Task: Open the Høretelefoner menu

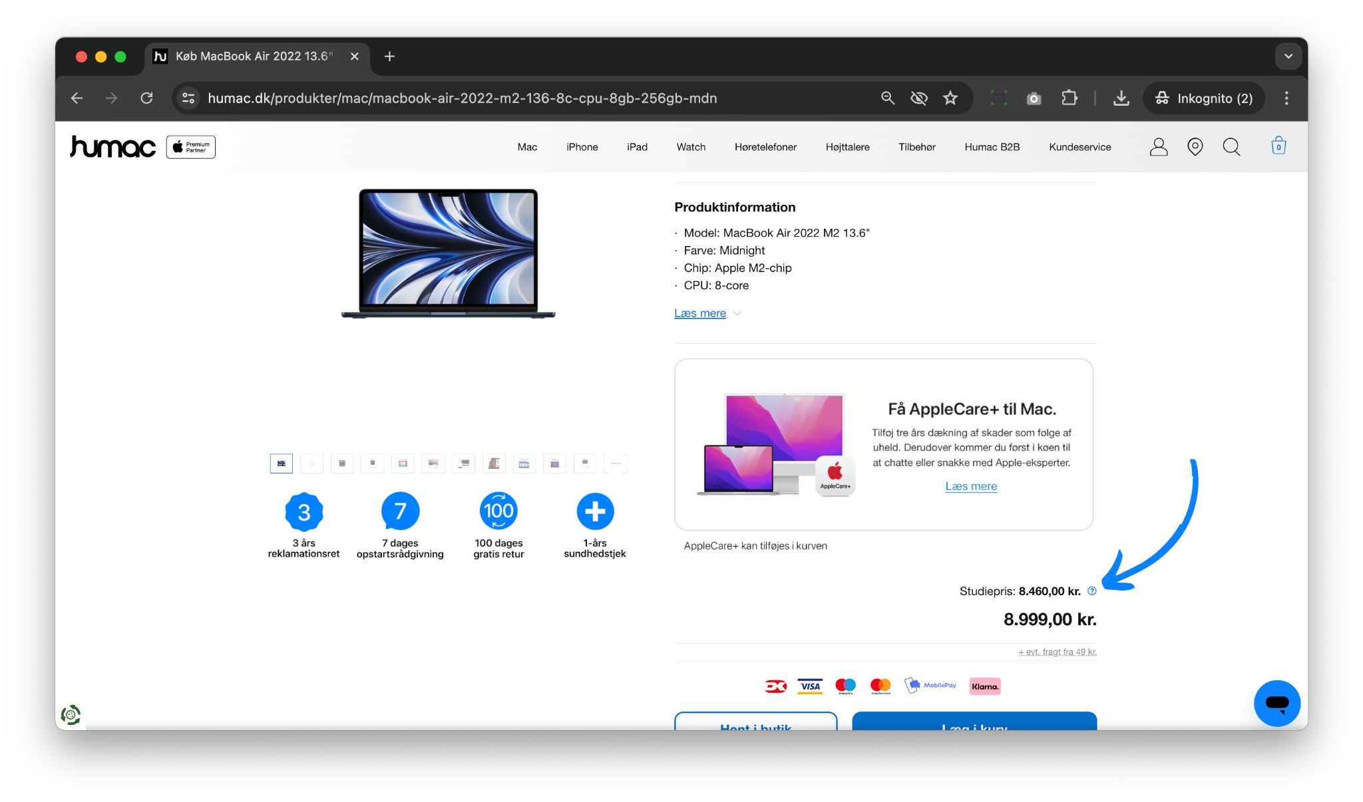Action: [x=765, y=147]
